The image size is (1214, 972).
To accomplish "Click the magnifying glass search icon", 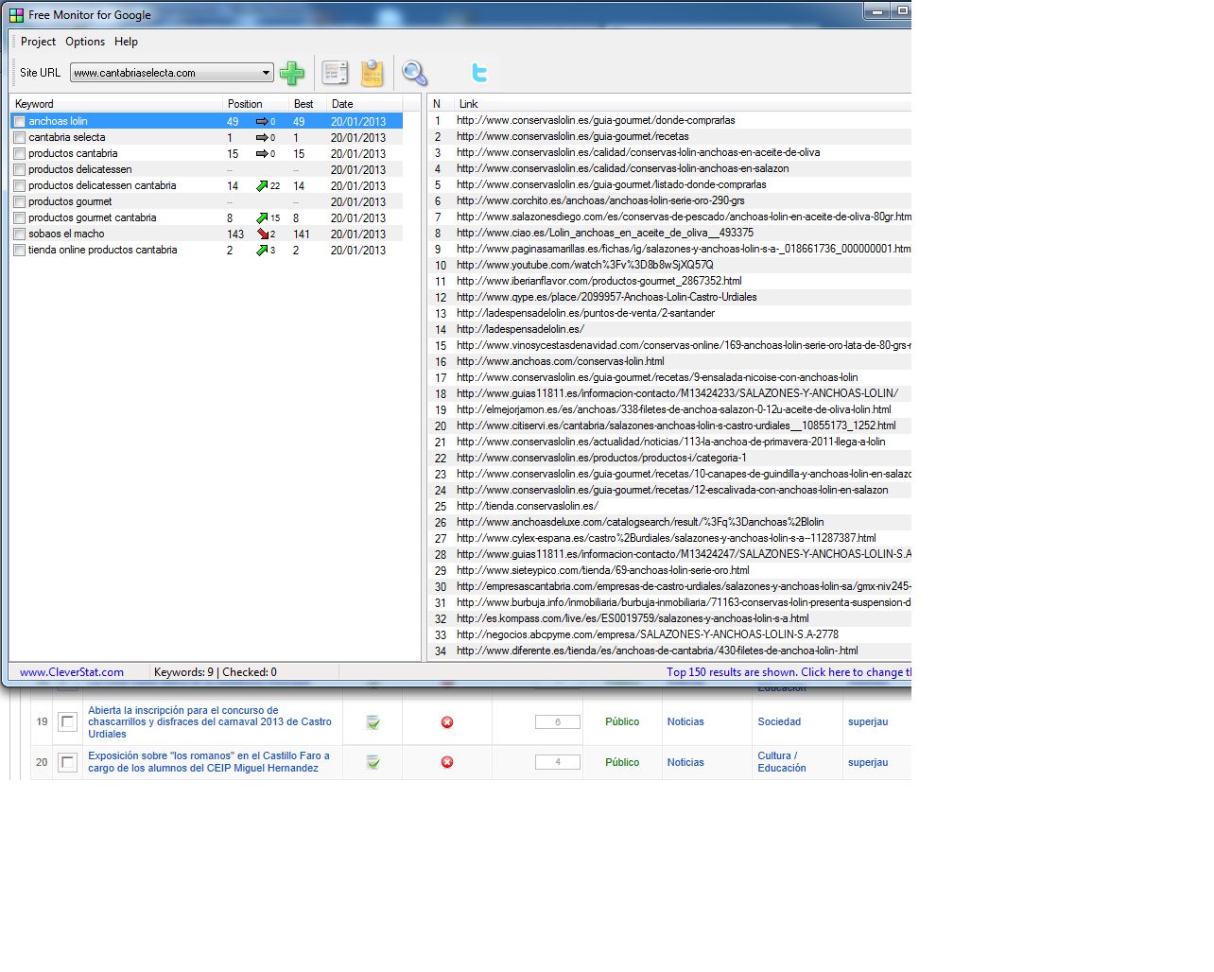I will 414,73.
